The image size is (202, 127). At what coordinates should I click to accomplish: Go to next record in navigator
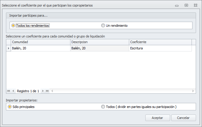click(x=43, y=91)
